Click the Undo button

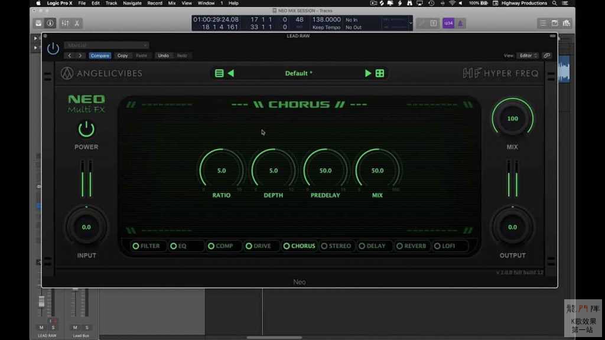pyautogui.click(x=163, y=55)
